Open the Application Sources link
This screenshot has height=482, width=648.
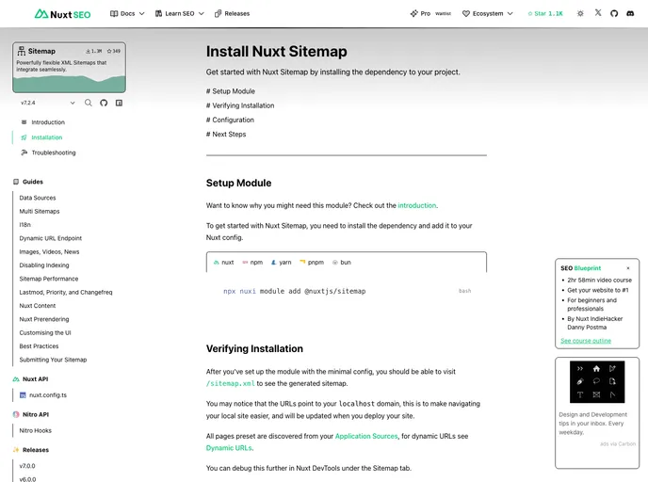366,436
